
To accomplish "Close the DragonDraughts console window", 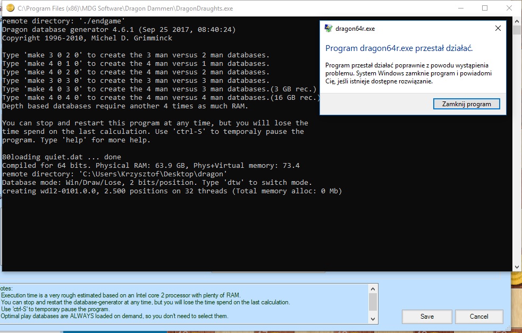I will [x=509, y=8].
